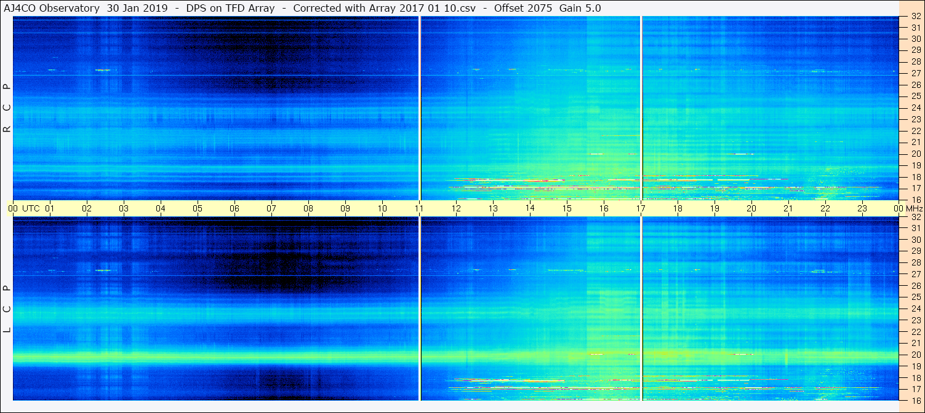
Task: Click the 29 MHz label on LCP scale
Action: (x=916, y=251)
